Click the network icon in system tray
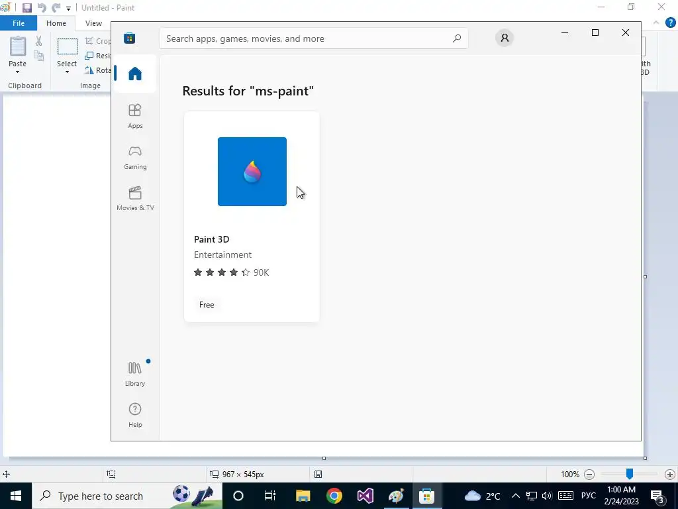The height and width of the screenshot is (509, 678). (x=532, y=496)
